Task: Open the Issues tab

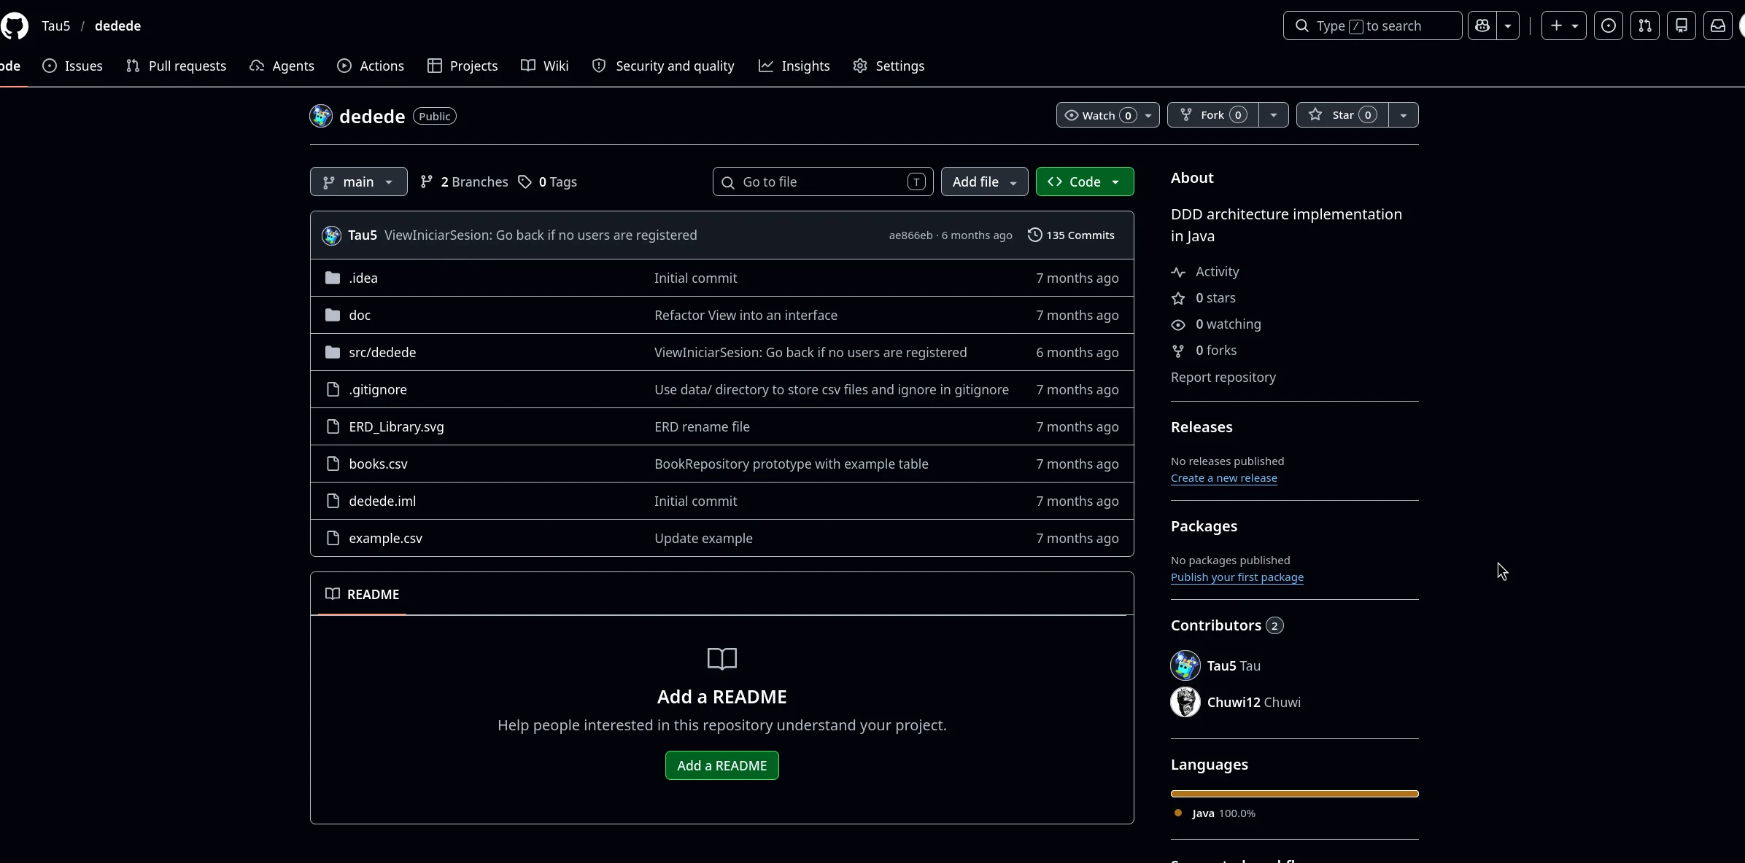Action: point(72,66)
